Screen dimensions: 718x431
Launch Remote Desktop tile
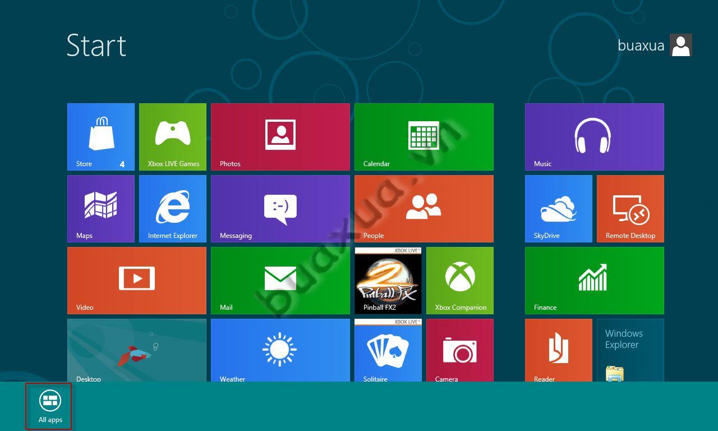[x=630, y=209]
